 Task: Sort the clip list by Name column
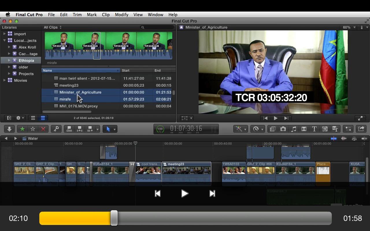pyautogui.click(x=81, y=70)
